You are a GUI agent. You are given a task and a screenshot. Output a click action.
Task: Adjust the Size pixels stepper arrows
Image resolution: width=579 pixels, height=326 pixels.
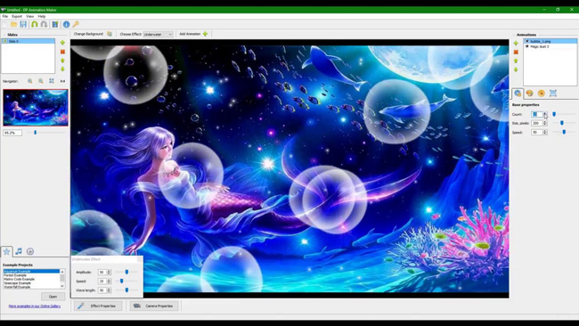coord(544,123)
